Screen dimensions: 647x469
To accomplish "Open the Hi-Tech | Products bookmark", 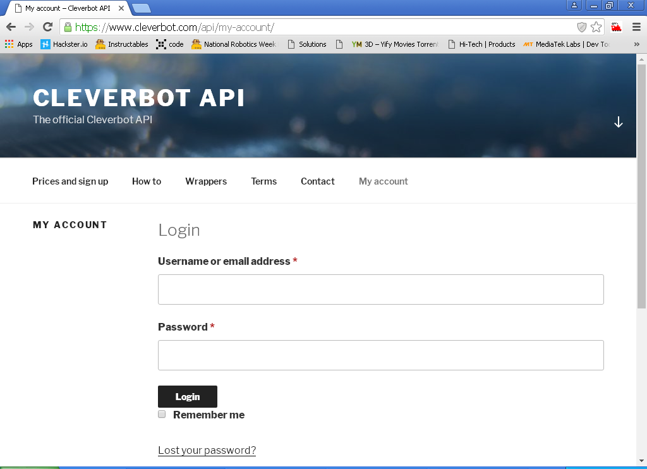I will tap(482, 44).
